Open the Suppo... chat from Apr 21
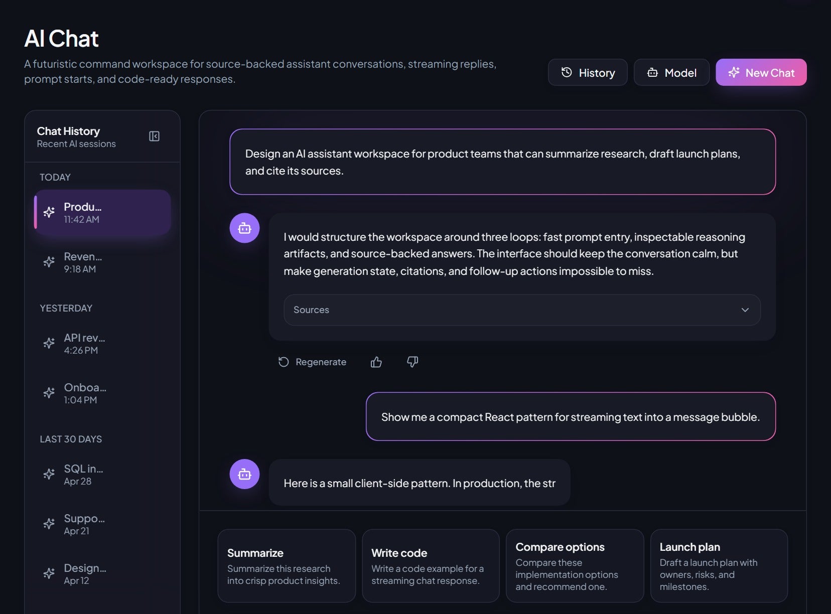831x614 pixels. point(102,524)
